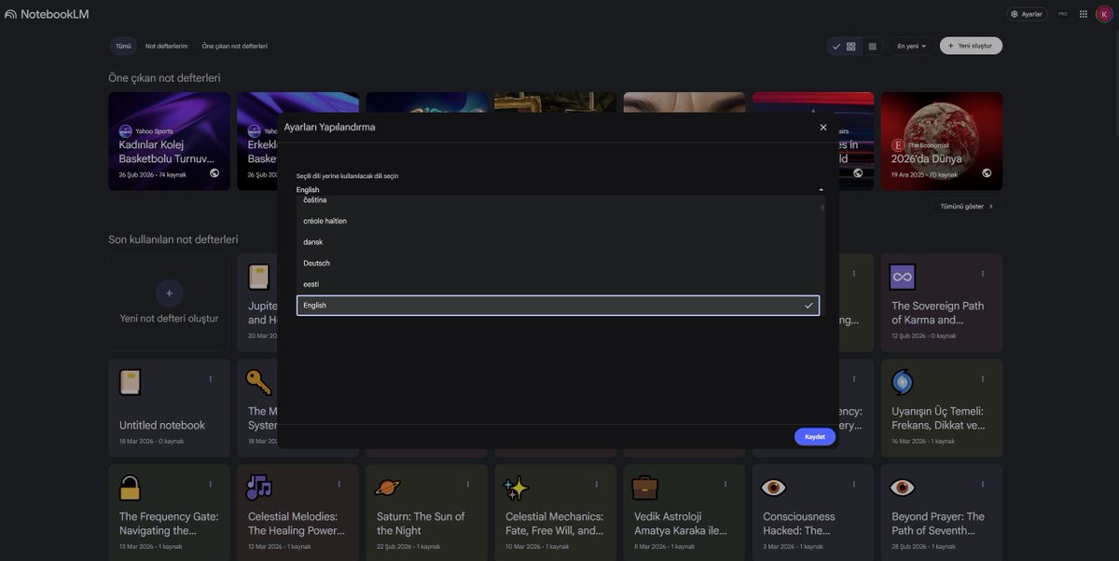Screen dimensions: 1119x561
Task: Click the NotebookLM logo
Action: click(x=46, y=14)
